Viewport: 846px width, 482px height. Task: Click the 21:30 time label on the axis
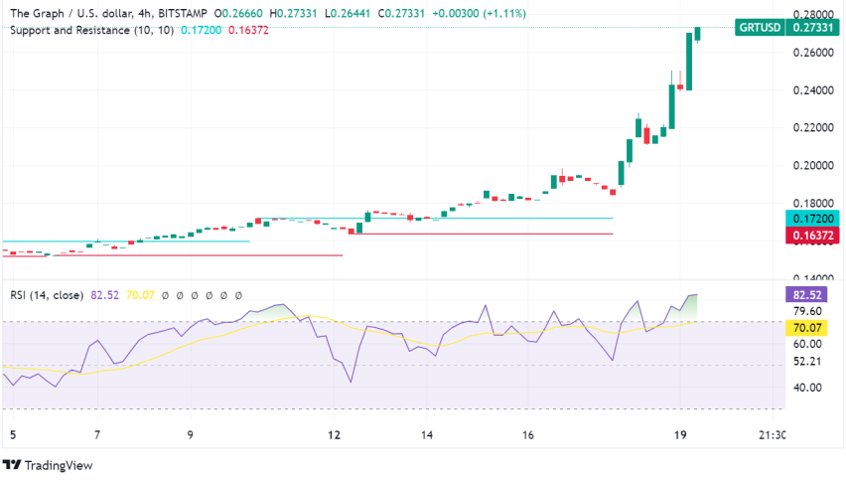click(772, 435)
